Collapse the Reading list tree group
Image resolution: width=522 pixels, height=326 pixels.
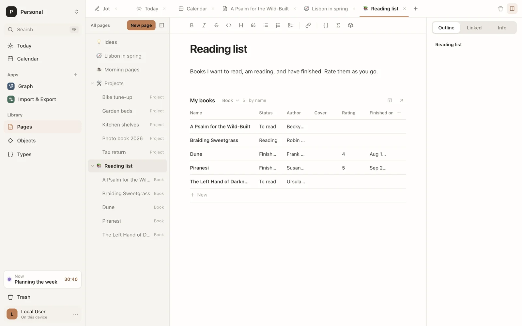coord(92,166)
